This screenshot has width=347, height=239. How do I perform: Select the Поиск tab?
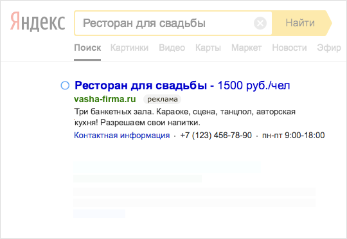(x=87, y=48)
